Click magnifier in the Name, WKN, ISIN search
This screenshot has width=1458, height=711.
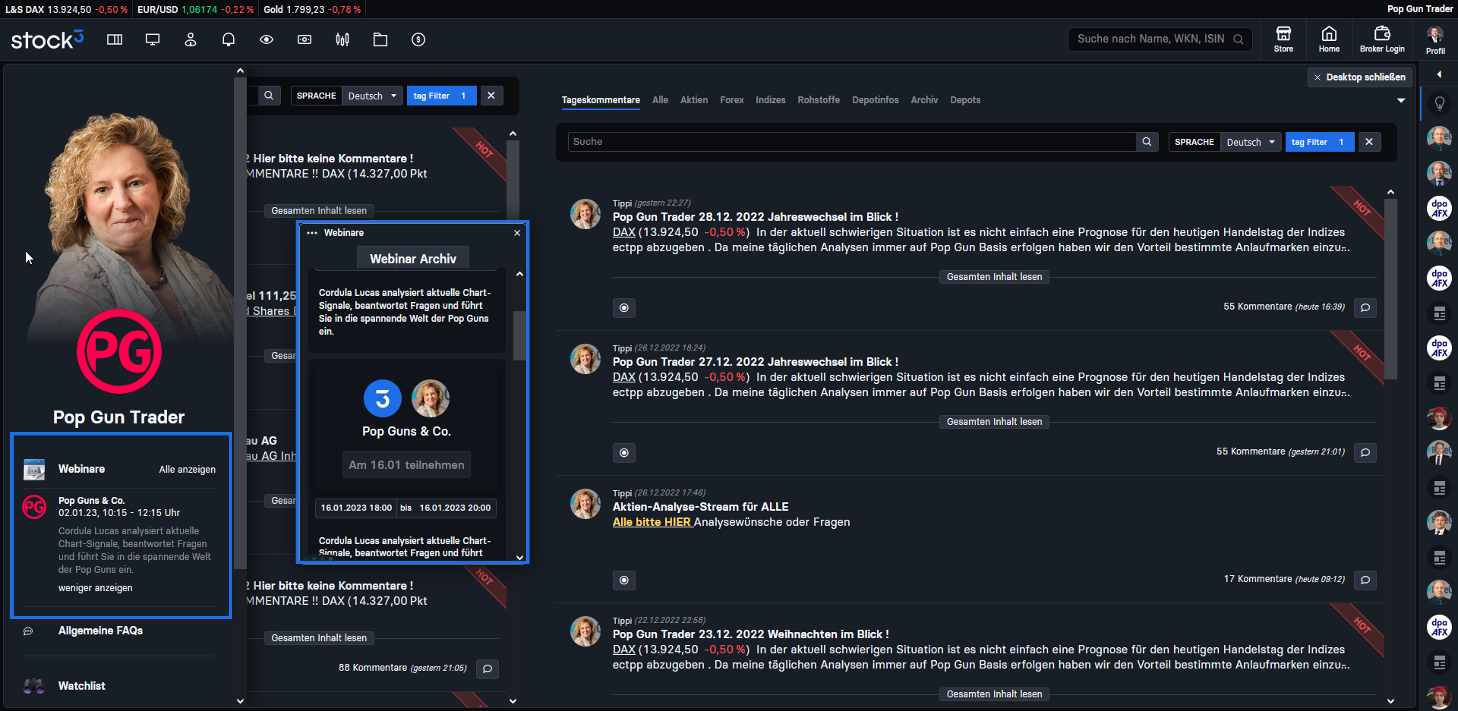[x=1238, y=39]
